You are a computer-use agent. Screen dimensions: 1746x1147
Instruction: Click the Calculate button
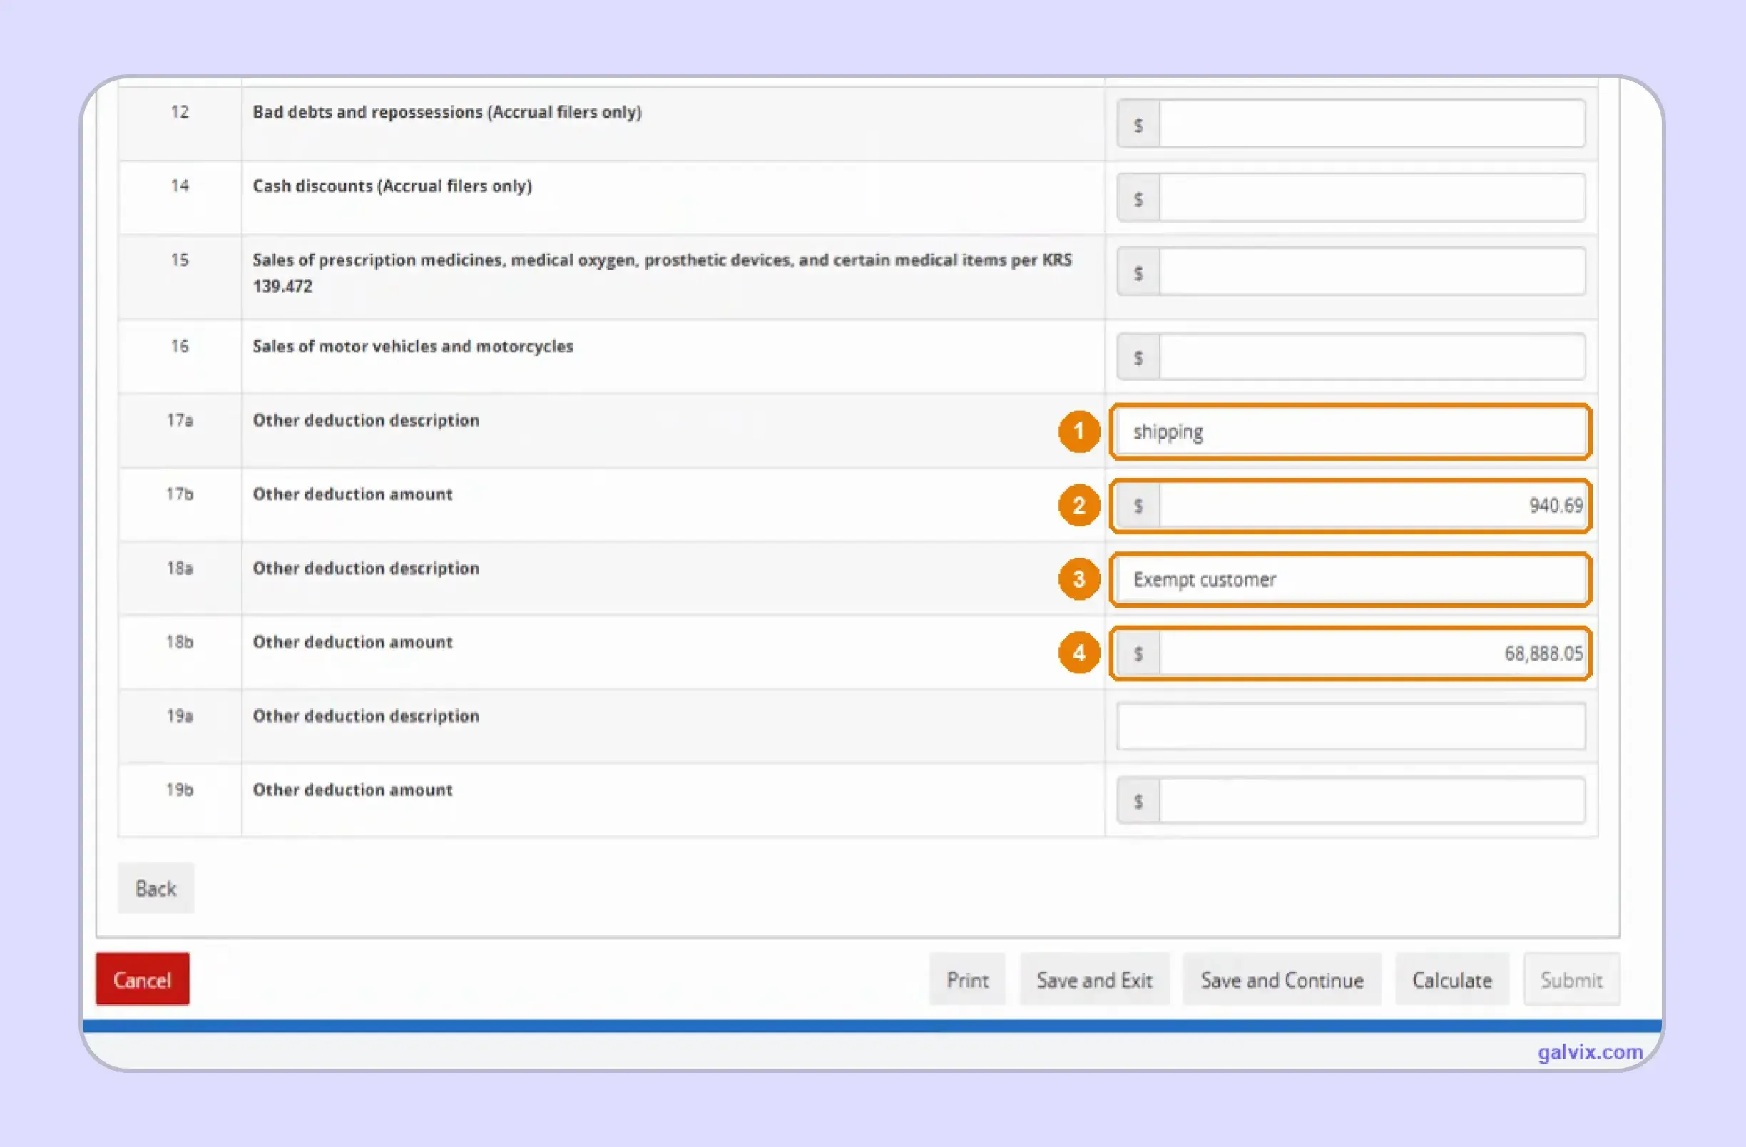pyautogui.click(x=1452, y=979)
